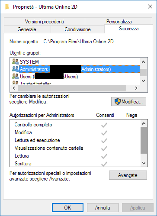The height and width of the screenshot is (216, 157).
Task: Close the Proprietà dialog window
Action: tap(150, 6)
